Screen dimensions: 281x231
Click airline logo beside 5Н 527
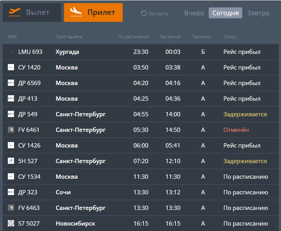pos(11,161)
